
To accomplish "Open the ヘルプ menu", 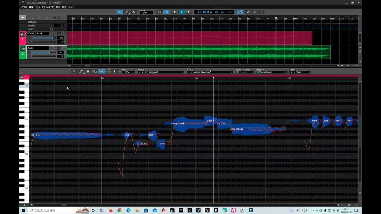I will 71,7.
